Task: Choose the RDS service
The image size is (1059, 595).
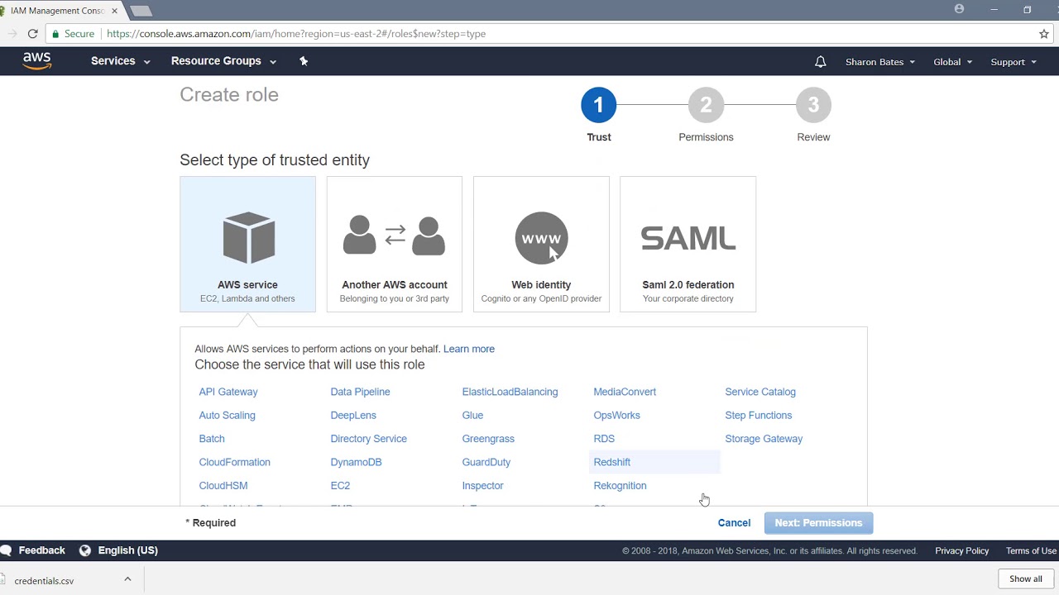Action: coord(604,439)
